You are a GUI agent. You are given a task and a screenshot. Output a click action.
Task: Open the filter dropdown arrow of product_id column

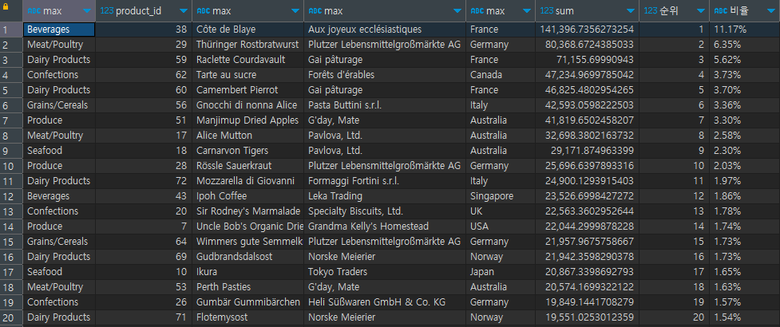[x=184, y=11]
